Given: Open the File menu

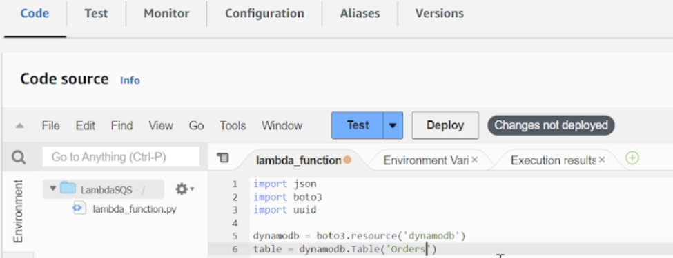Looking at the screenshot, I should [50, 126].
